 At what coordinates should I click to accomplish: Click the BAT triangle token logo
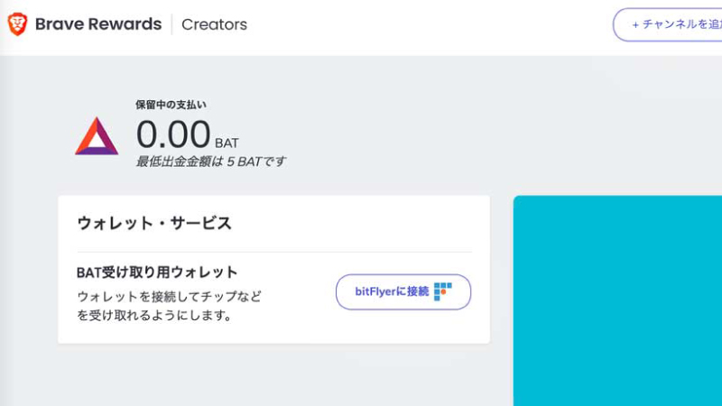pos(97,136)
